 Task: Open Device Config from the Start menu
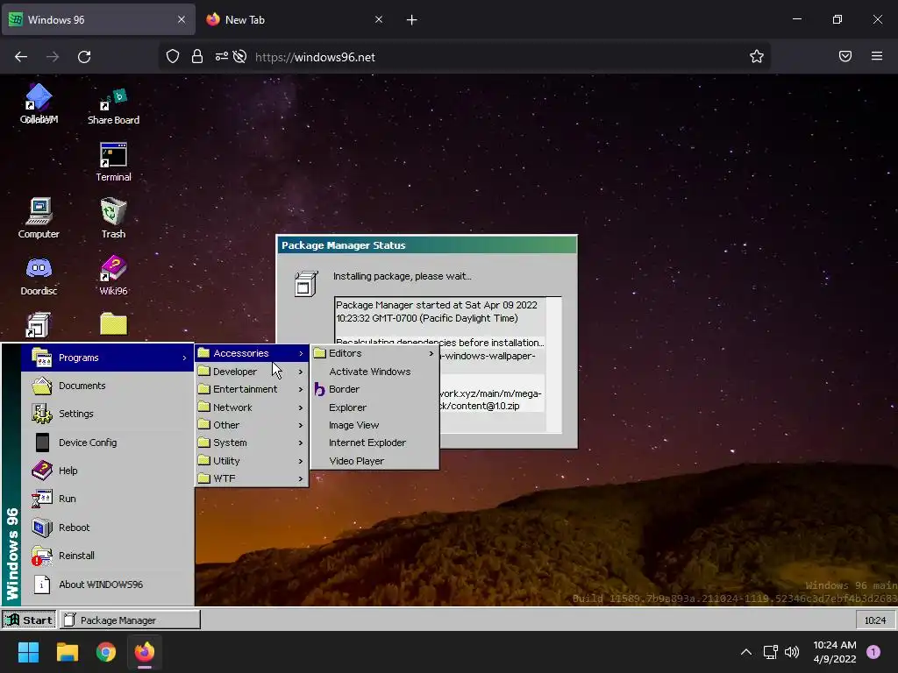coord(108,443)
